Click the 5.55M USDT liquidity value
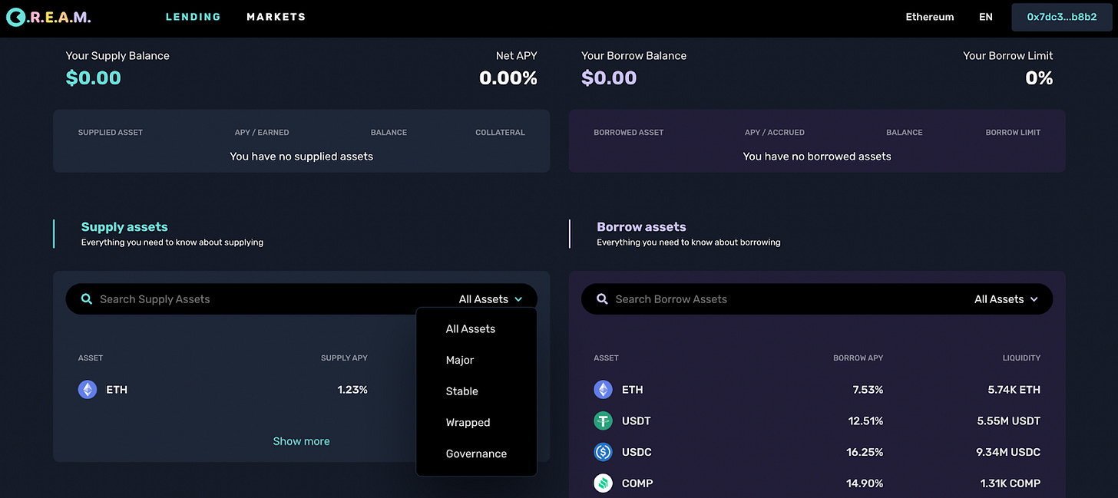The width and height of the screenshot is (1118, 498). tap(1009, 421)
